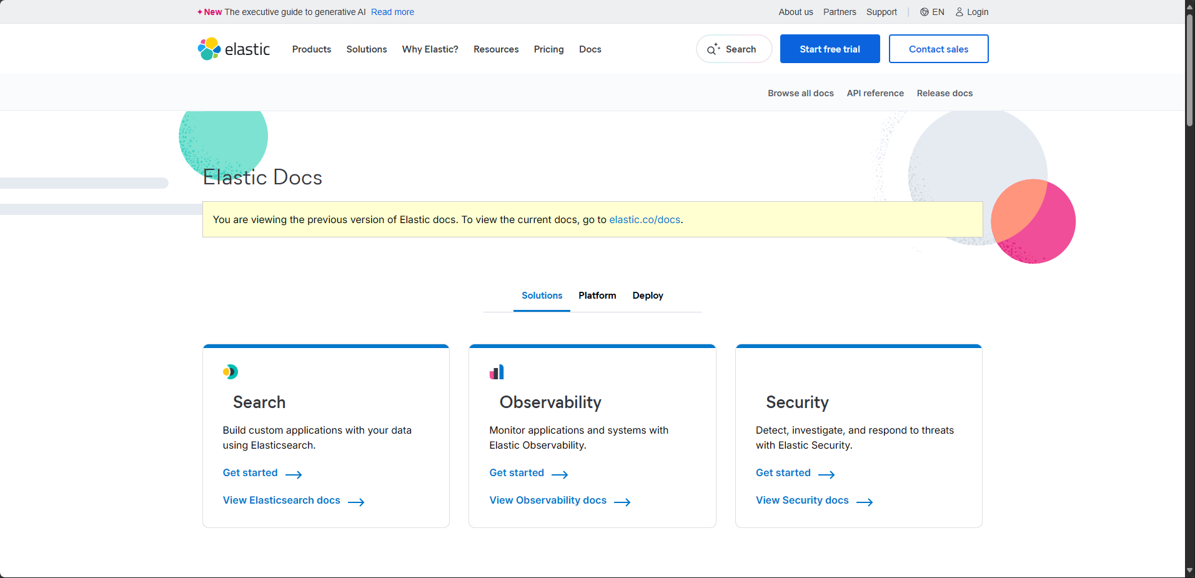Click the Observability bar chart icon
Viewport: 1195px width, 578px height.
[x=497, y=372]
